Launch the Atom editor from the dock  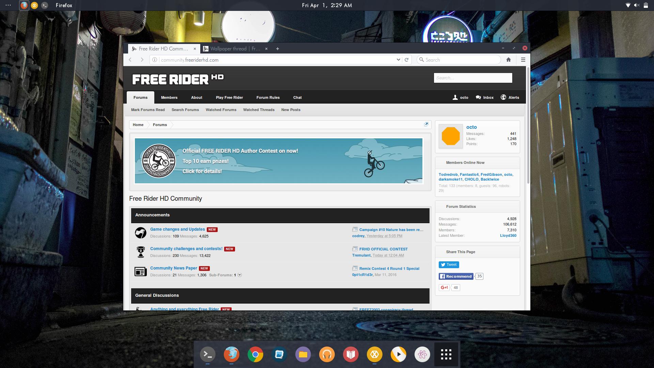tap(422, 355)
